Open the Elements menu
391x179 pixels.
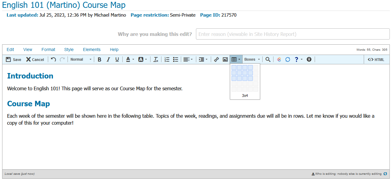(91, 50)
